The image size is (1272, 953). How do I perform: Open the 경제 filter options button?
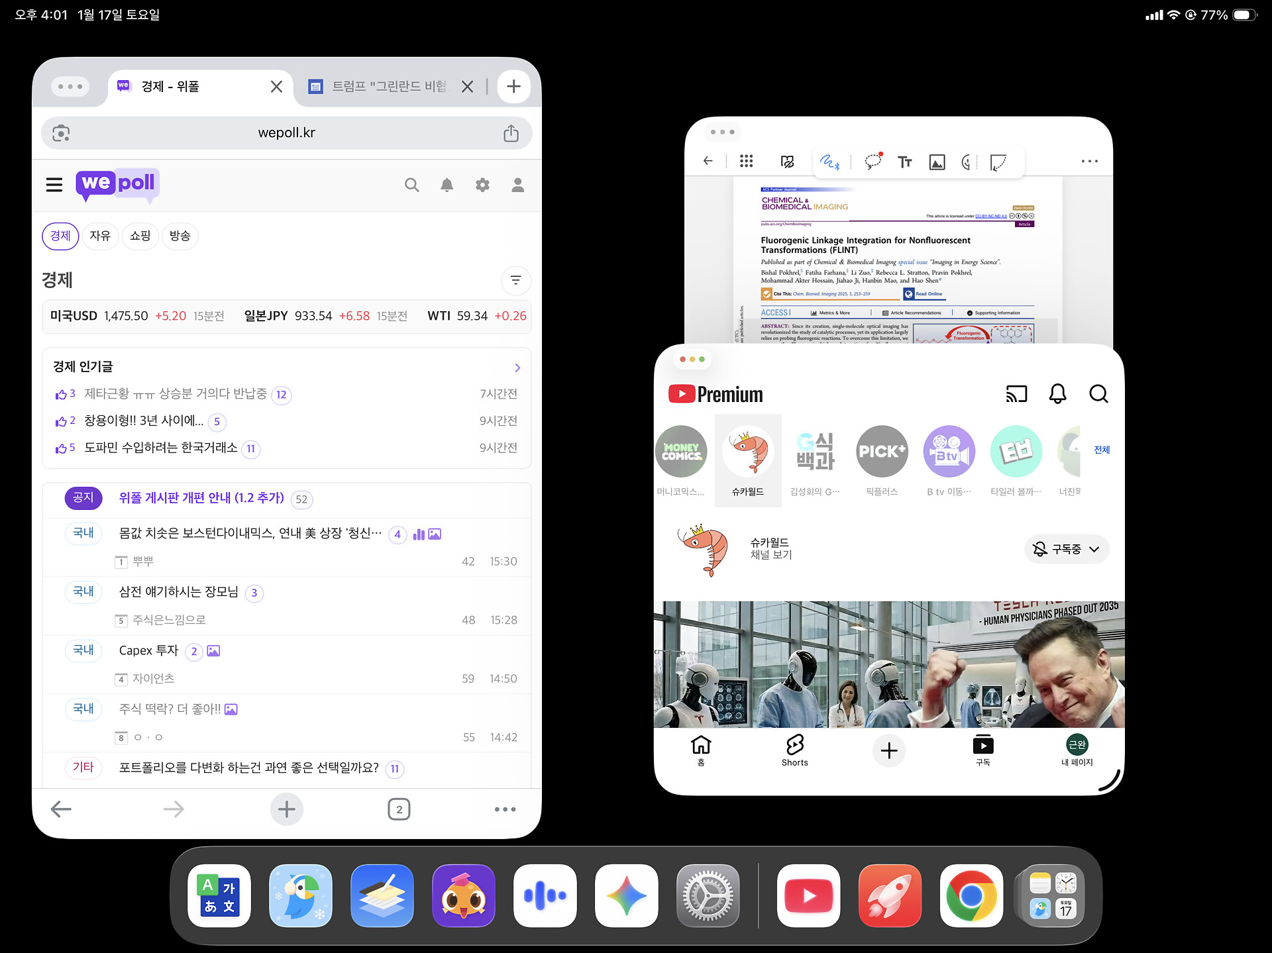516,280
